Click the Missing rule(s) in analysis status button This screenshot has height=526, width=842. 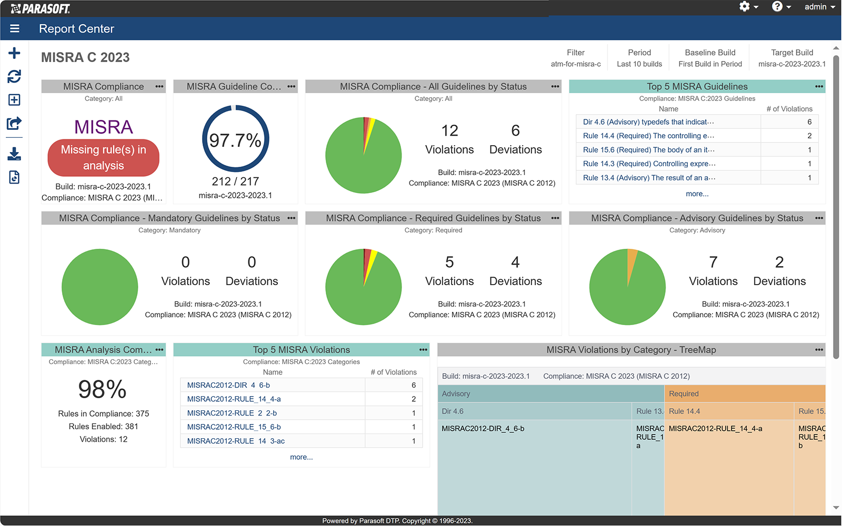click(x=103, y=158)
